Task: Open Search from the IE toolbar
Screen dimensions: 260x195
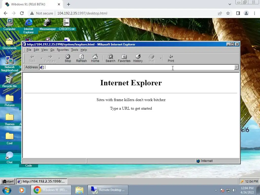Action: click(x=110, y=58)
